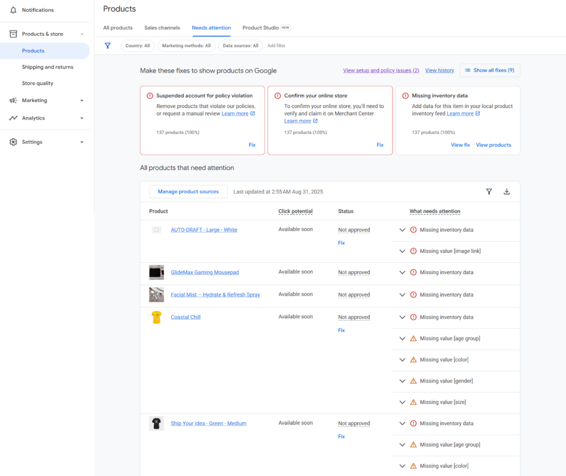Open the Analytics section icon in sidebar

[x=12, y=118]
